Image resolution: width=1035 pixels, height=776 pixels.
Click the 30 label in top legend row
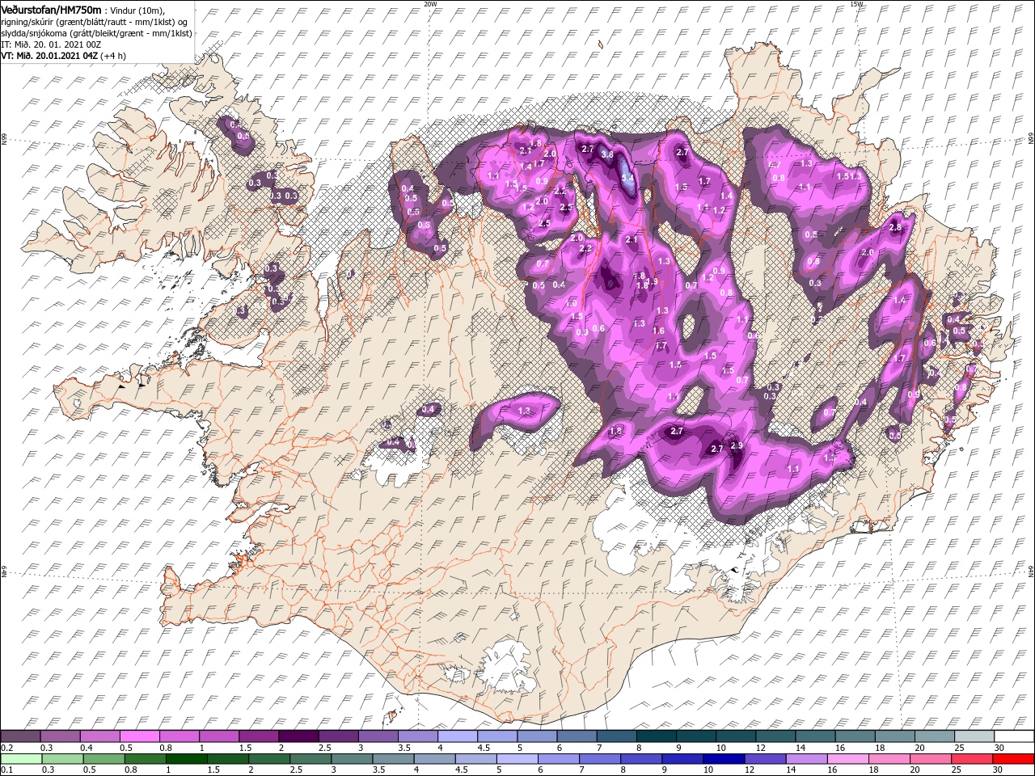999,748
